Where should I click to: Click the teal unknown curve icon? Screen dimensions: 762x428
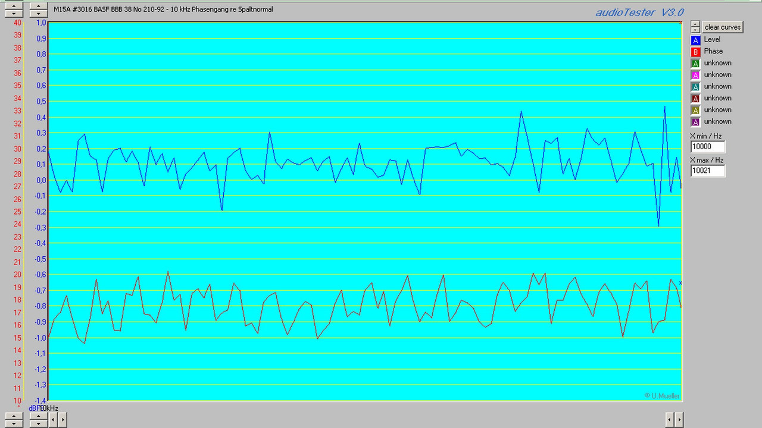pyautogui.click(x=695, y=86)
